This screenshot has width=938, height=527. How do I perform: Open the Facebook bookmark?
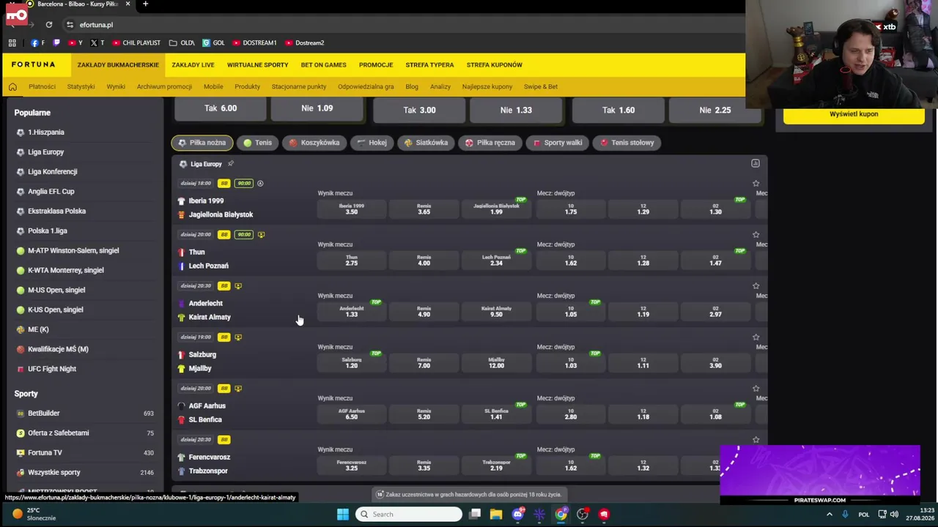[x=37, y=43]
